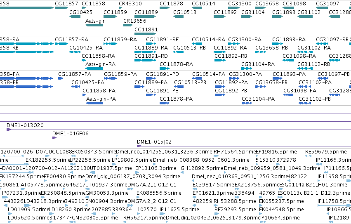Screen dimensions: 351x224
Task: Open the CG11889-RA transcript label
Action: [x=151, y=48]
